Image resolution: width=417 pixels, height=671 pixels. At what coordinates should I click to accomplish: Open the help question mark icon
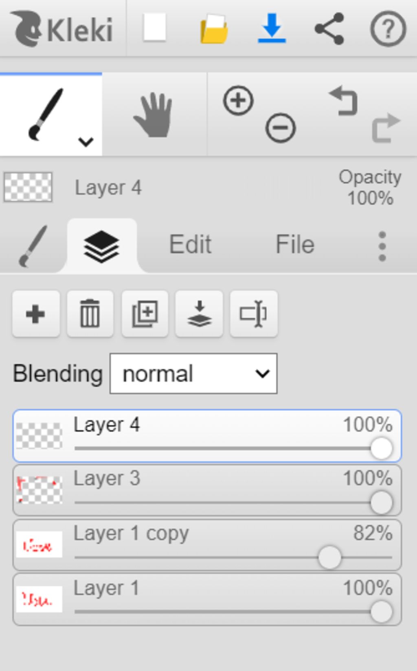point(388,29)
